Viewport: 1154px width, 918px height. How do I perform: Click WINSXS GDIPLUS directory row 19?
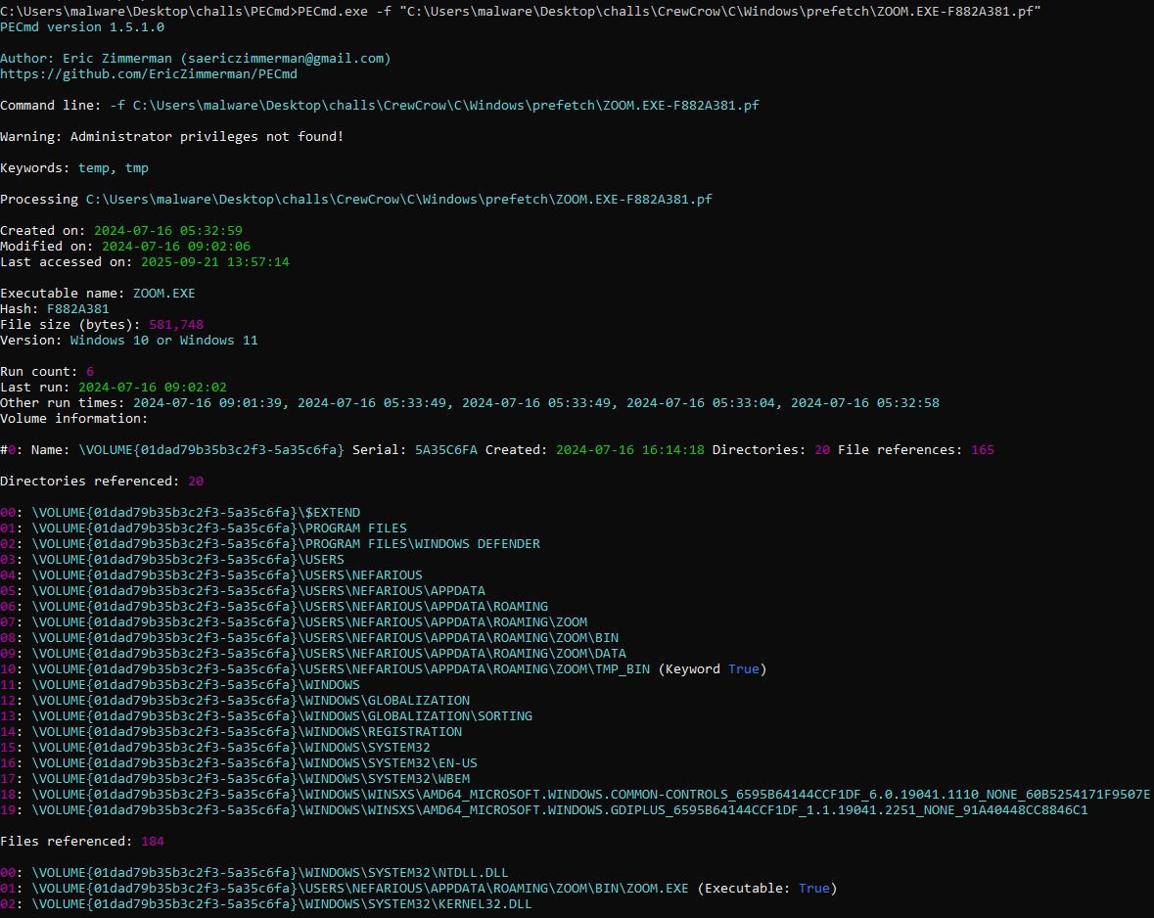544,810
